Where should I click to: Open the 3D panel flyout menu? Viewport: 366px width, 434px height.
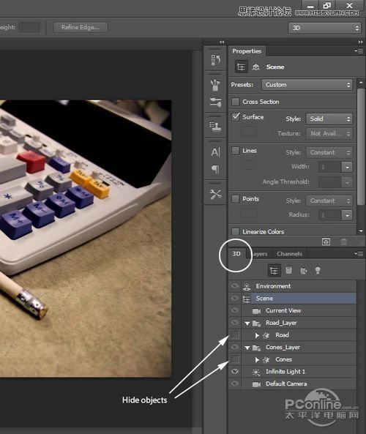tap(359, 254)
